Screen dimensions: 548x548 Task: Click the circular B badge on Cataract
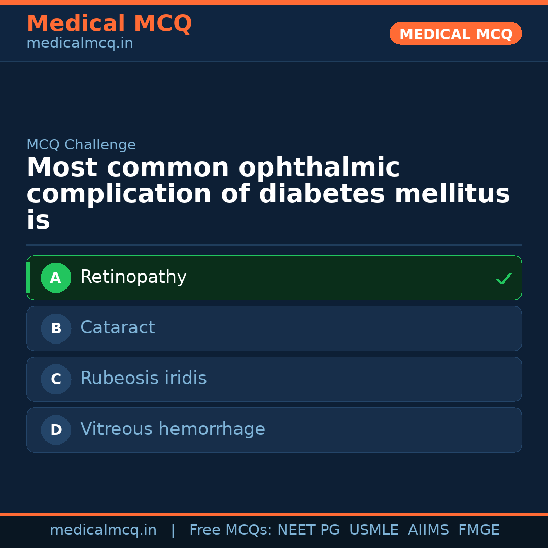coord(56,328)
